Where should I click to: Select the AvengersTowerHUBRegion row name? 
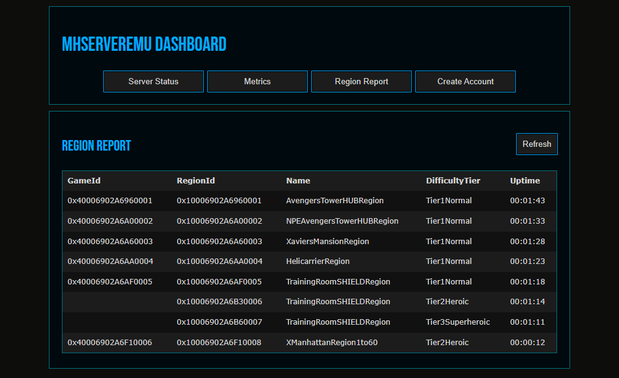(x=335, y=201)
